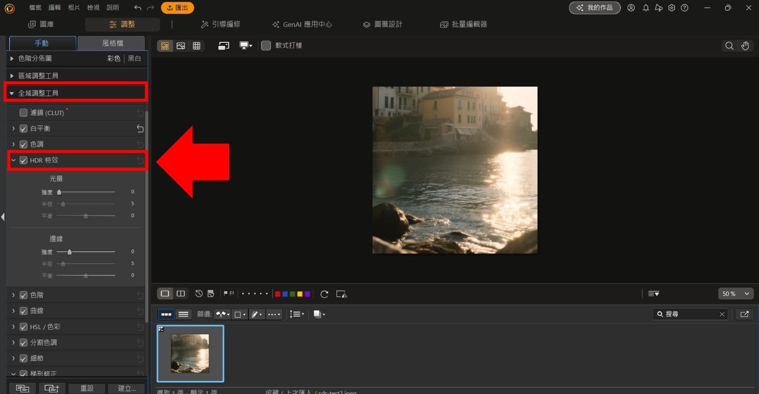
Task: Toggle the 曲線 checkbox
Action: pyautogui.click(x=23, y=311)
